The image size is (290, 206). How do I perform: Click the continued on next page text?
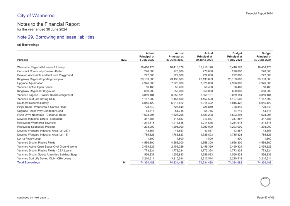[x=33, y=198]
